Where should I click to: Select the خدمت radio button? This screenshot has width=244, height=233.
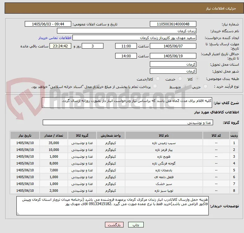180,79
